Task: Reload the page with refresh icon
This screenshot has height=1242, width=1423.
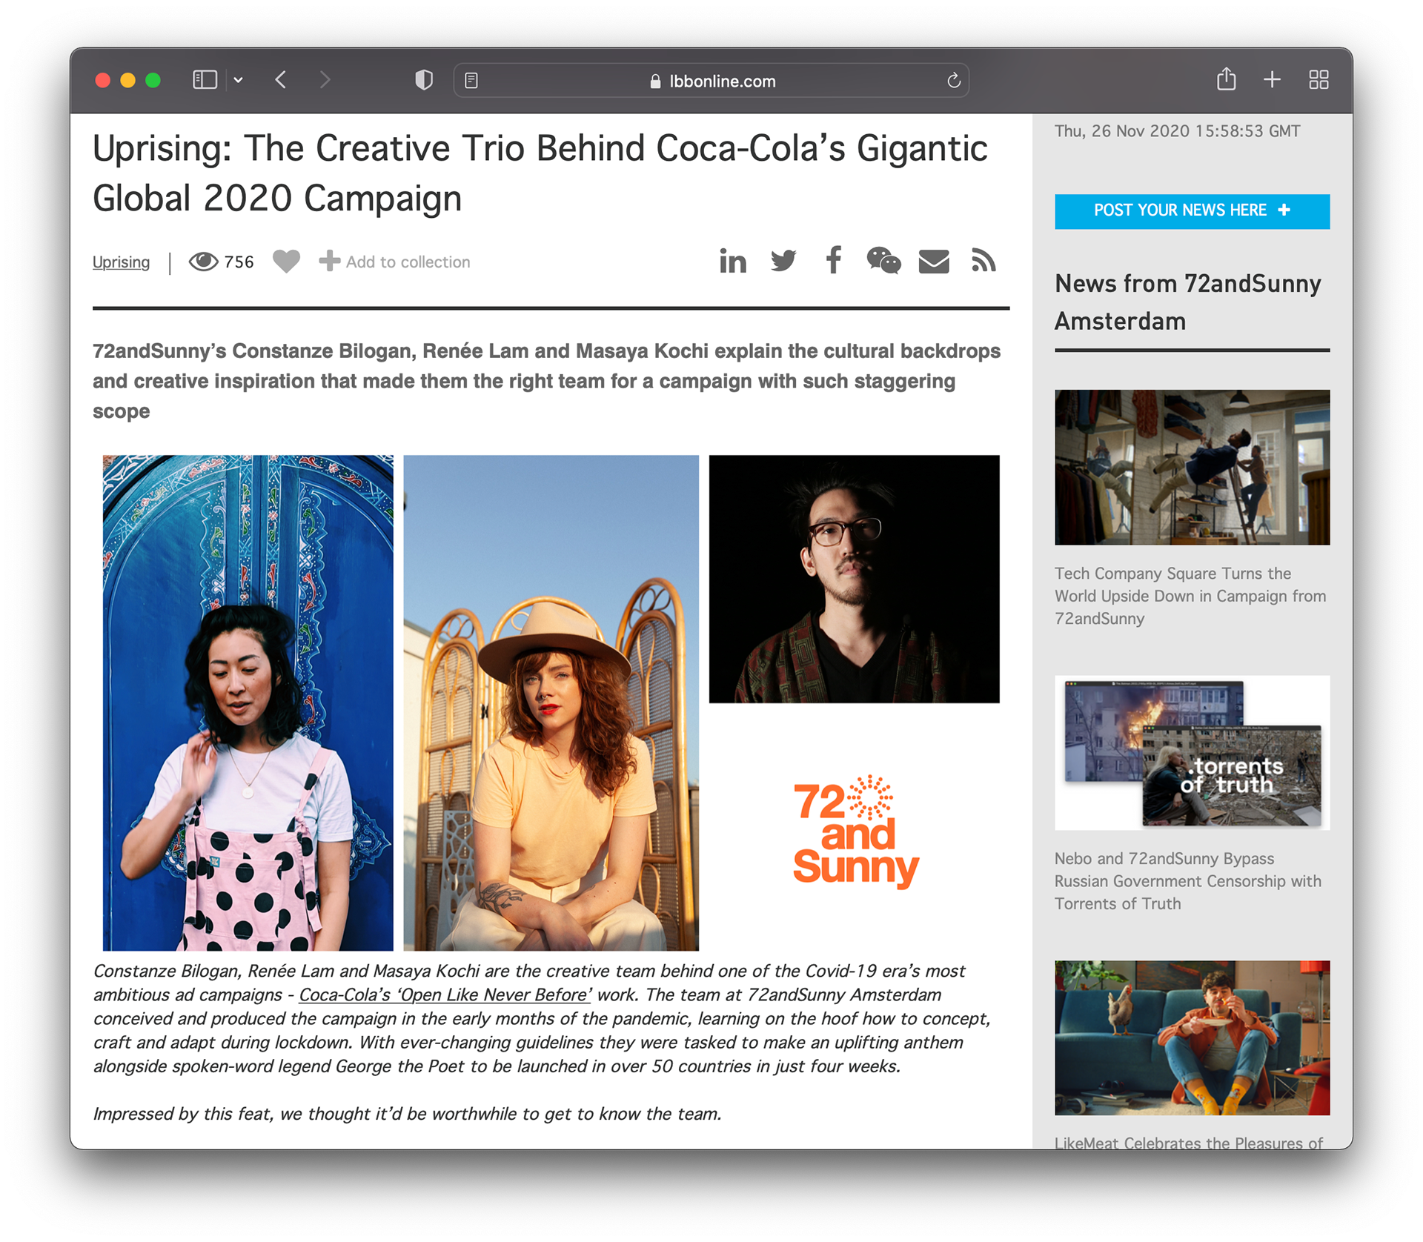Action: 954,81
